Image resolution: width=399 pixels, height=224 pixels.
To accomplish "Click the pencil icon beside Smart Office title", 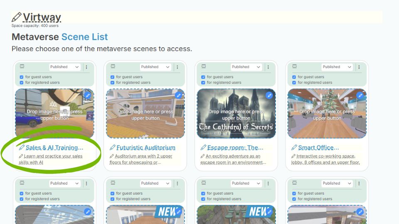I will pyautogui.click(x=294, y=147).
